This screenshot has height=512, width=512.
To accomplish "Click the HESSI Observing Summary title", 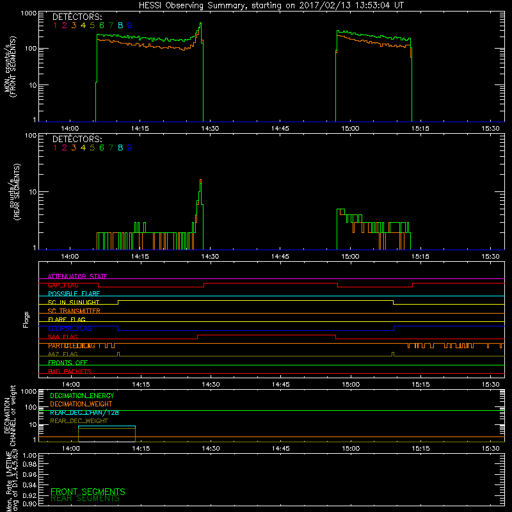I will pos(271,6).
